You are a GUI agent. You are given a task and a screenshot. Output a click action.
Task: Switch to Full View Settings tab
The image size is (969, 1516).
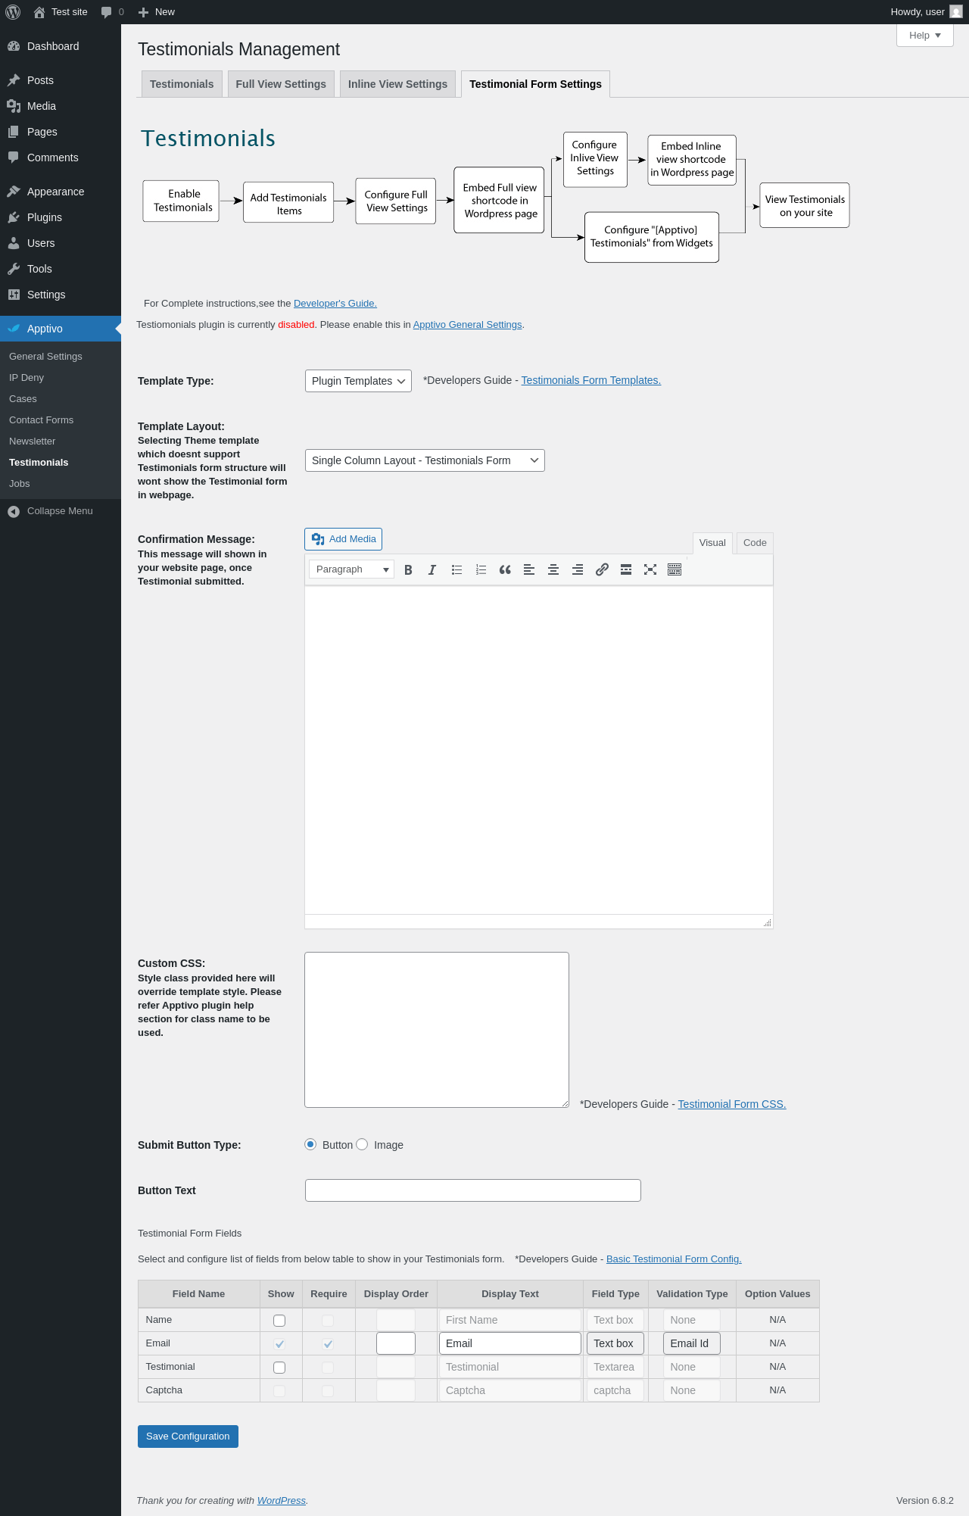(x=281, y=84)
